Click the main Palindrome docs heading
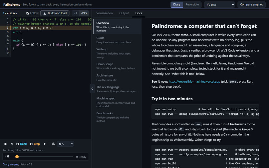Image resolution: width=269 pixels, height=168 pixels. pos(204,26)
